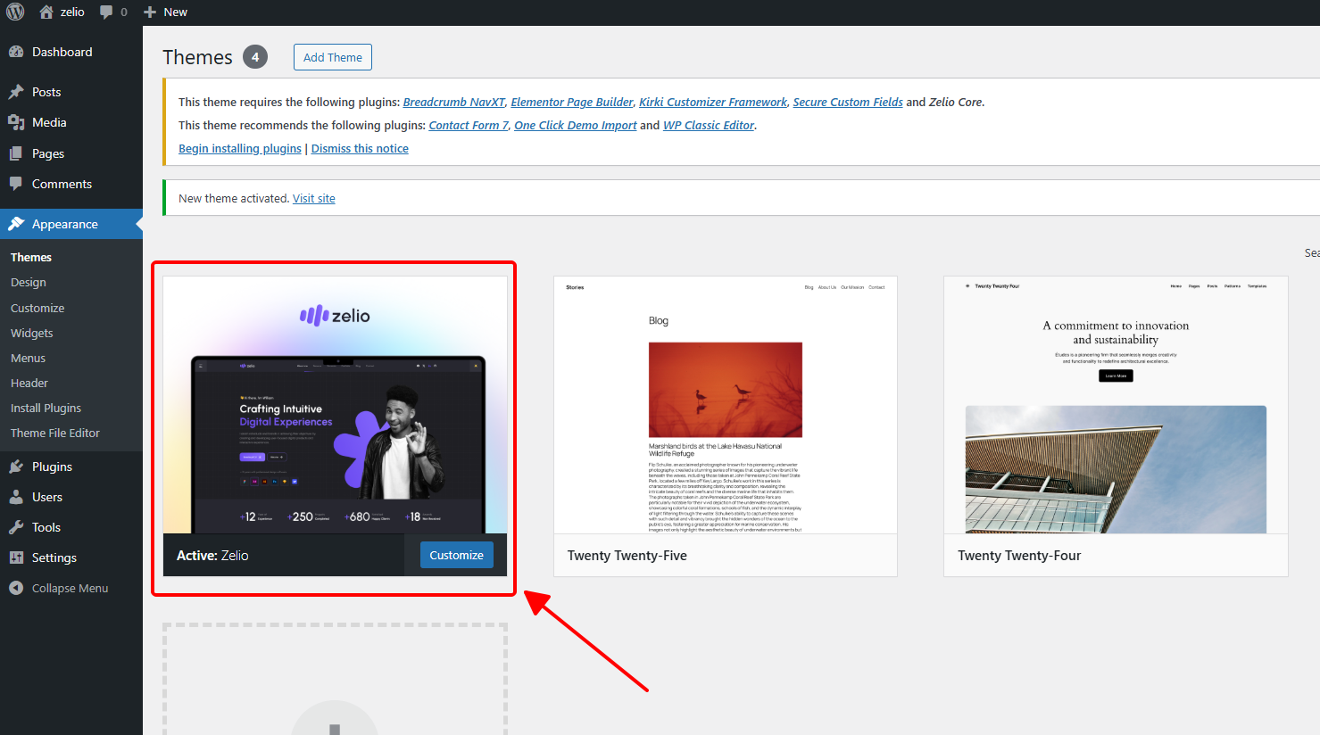Image resolution: width=1320 pixels, height=735 pixels.
Task: Open the Plugins menu
Action: [x=71, y=467]
